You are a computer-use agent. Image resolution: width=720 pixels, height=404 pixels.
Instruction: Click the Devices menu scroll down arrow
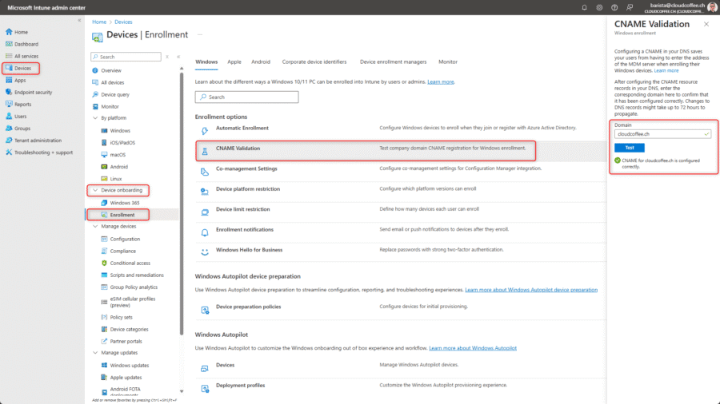pyautogui.click(x=182, y=392)
